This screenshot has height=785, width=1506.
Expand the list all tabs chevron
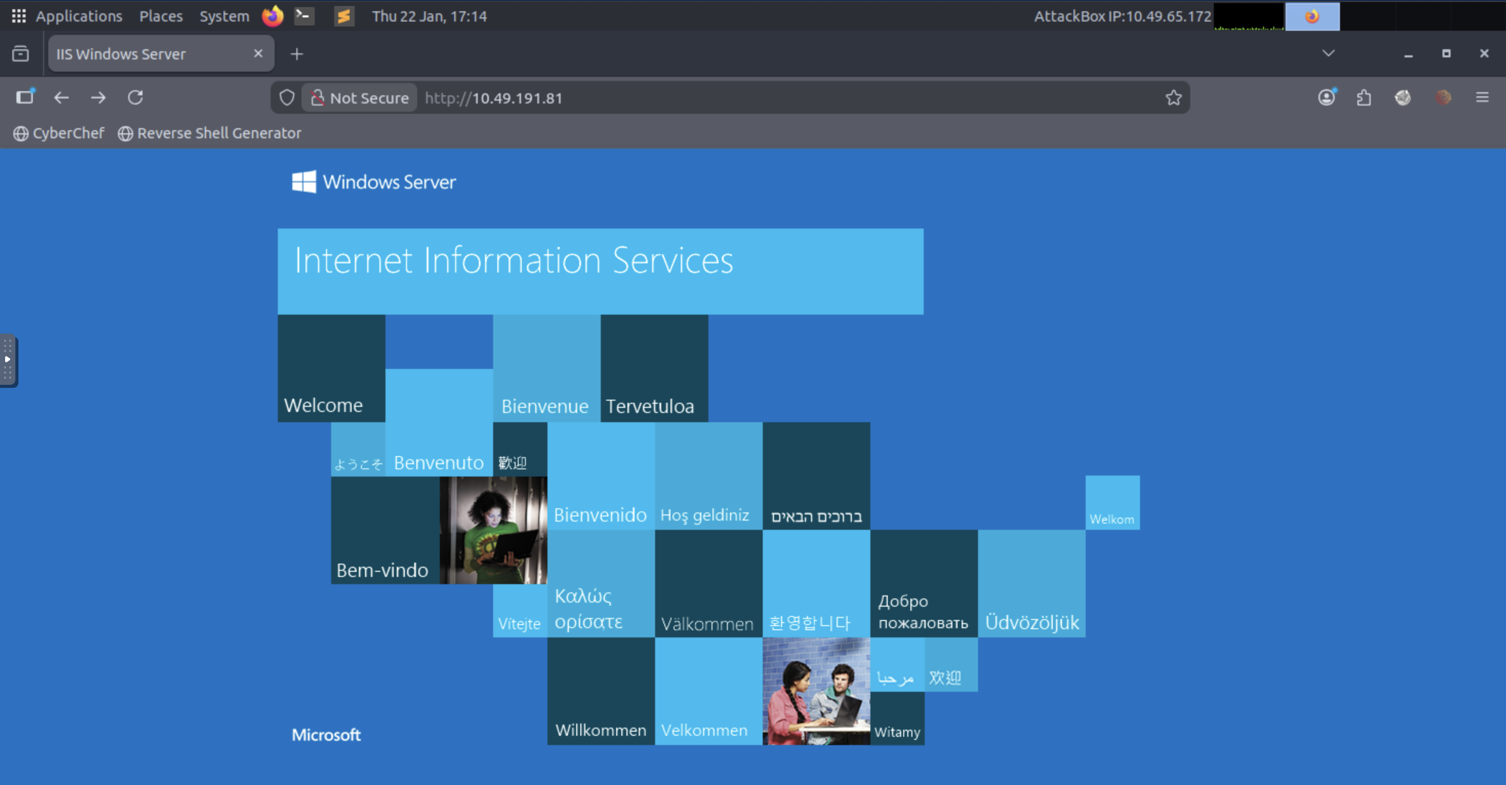(x=1328, y=53)
